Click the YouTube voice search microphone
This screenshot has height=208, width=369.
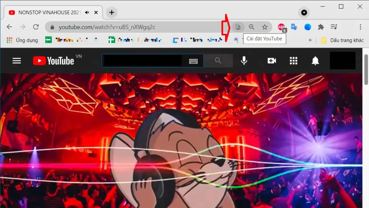[244, 60]
